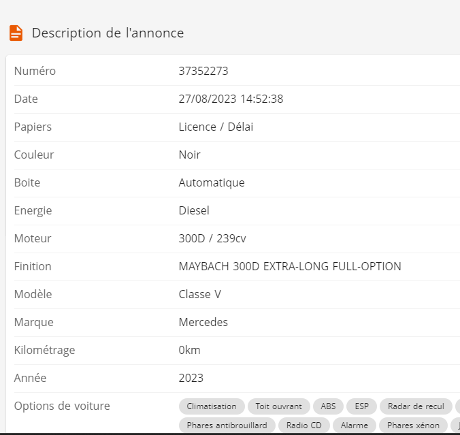460x435 pixels.
Task: Click the orange document icon beside Description
Action: pyautogui.click(x=16, y=33)
